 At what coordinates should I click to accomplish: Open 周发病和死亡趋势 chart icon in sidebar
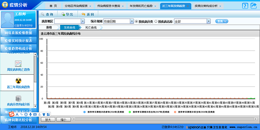18,64
